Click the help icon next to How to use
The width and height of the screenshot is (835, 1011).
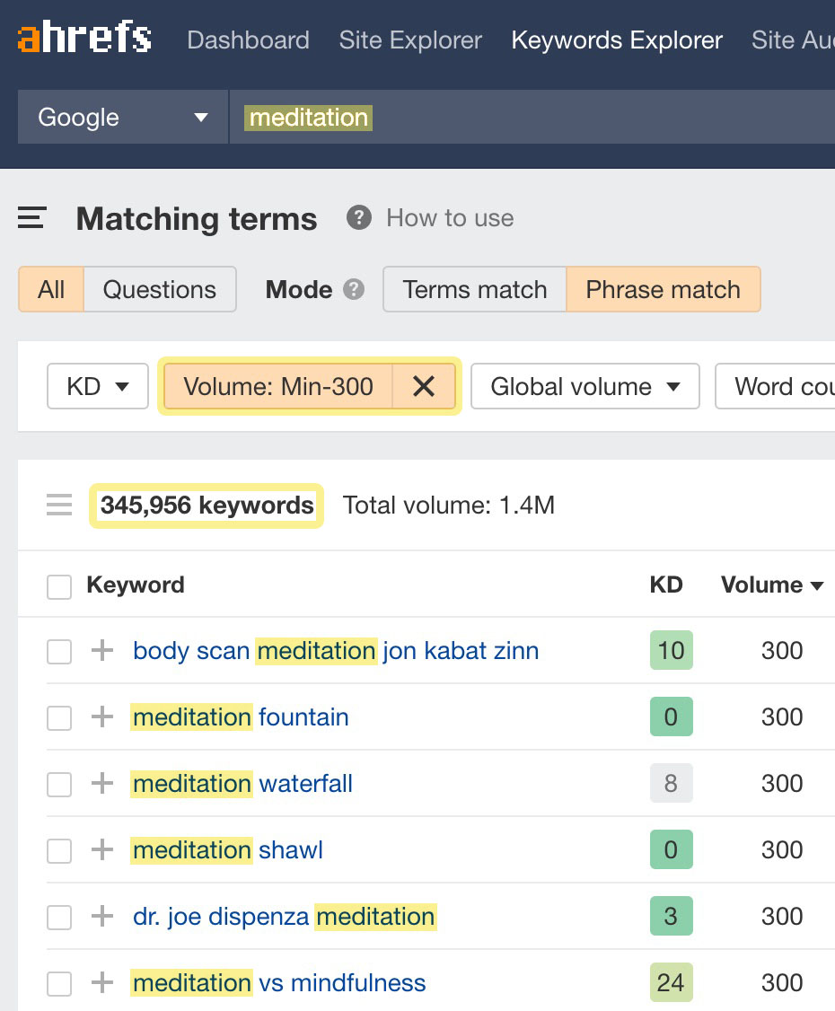[x=359, y=218]
